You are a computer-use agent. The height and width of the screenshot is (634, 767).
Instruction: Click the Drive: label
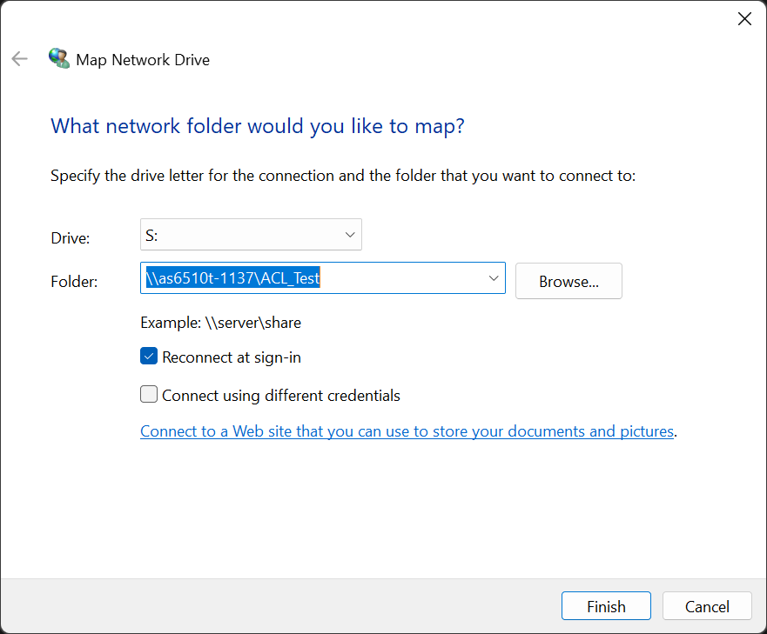71,238
